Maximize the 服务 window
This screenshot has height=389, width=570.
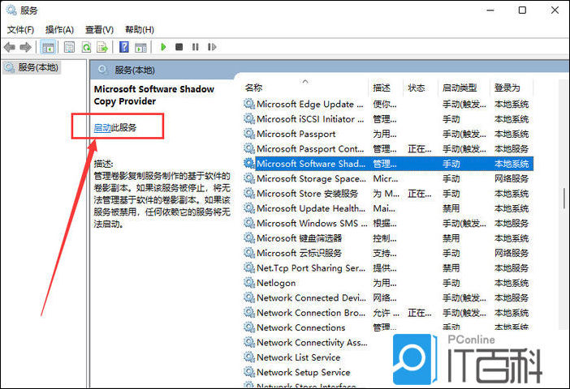click(x=522, y=11)
